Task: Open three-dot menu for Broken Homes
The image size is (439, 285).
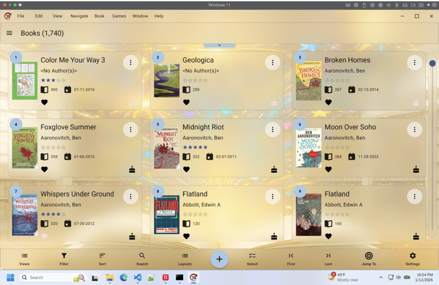Action: point(414,63)
